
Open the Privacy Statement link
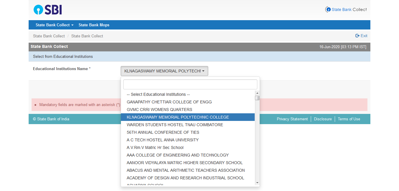point(292,119)
